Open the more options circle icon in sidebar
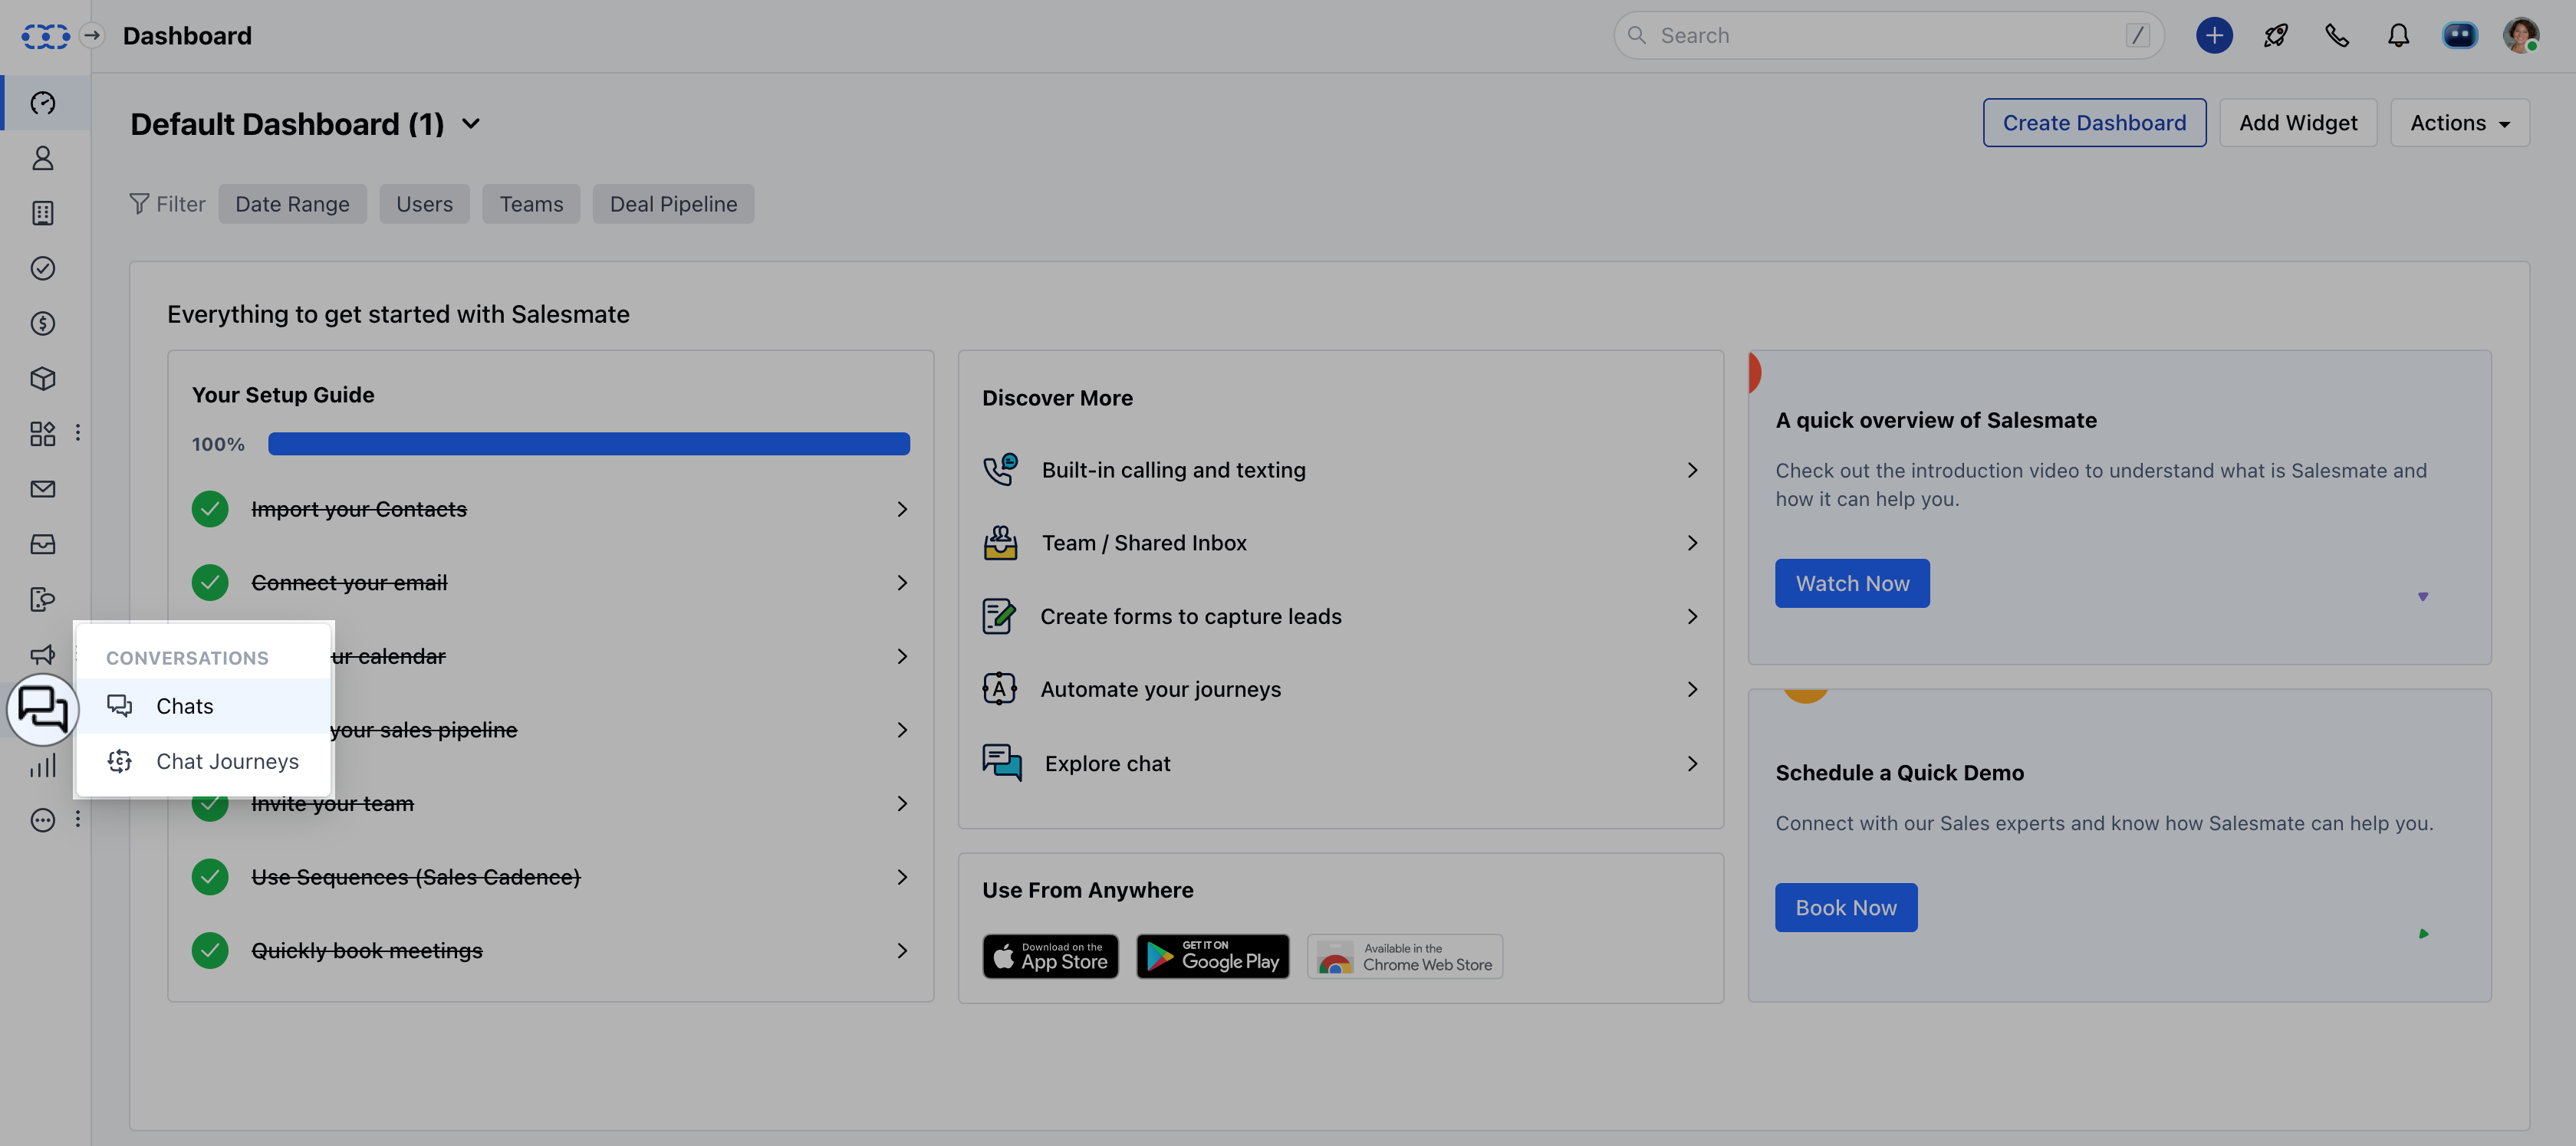 pyautogui.click(x=43, y=820)
